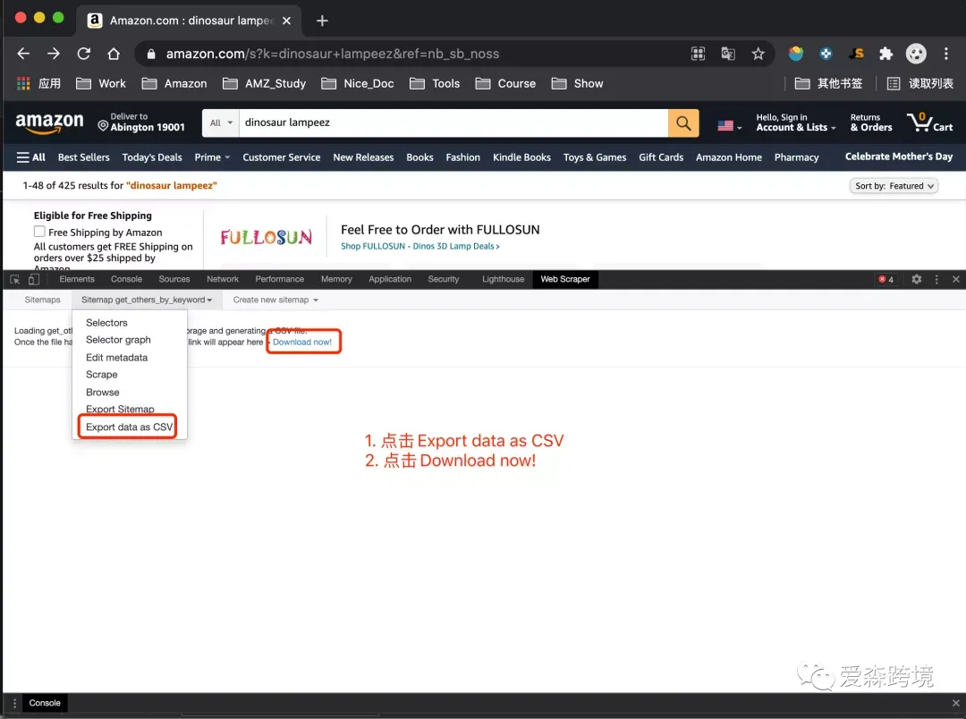Select Browse in the sitemap menu

(x=102, y=393)
